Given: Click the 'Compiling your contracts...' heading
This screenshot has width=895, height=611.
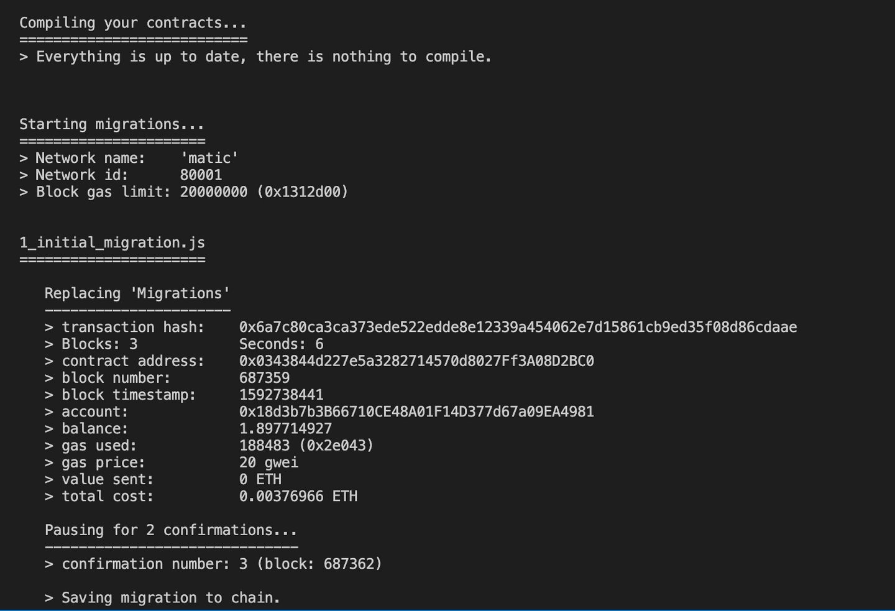Looking at the screenshot, I should click(x=133, y=23).
